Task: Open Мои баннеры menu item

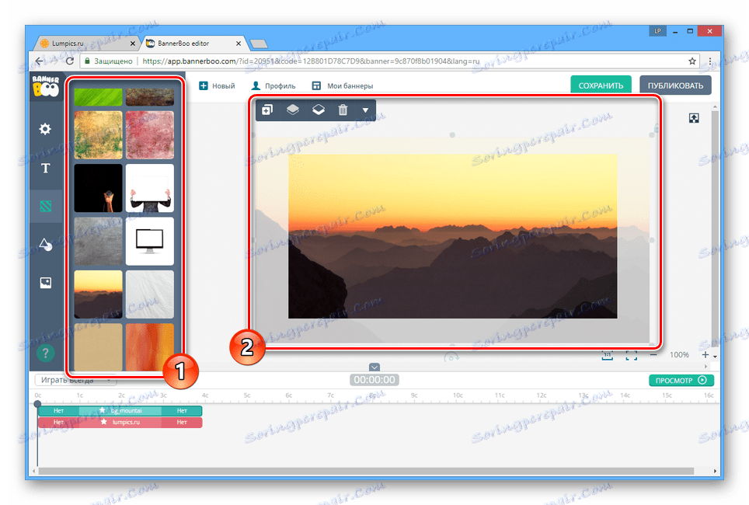Action: point(342,86)
